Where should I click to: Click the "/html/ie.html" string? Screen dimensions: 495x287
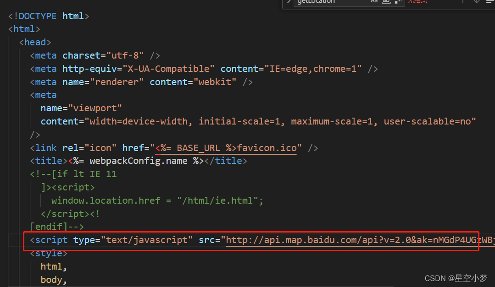pos(218,200)
